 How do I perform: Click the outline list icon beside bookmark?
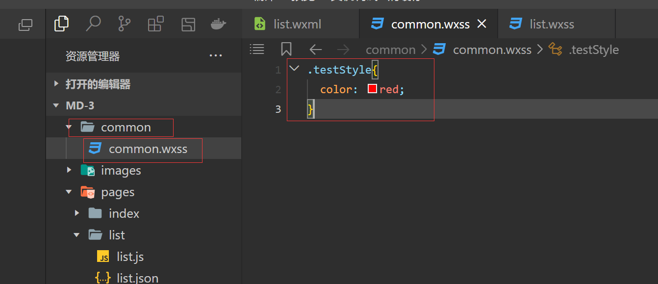pos(257,49)
